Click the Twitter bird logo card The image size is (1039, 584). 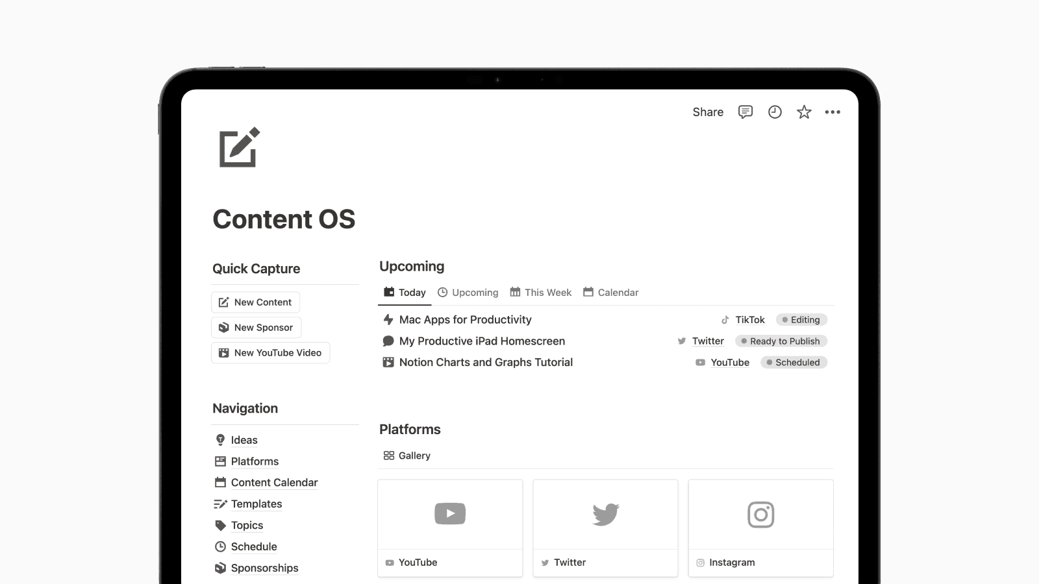click(605, 513)
